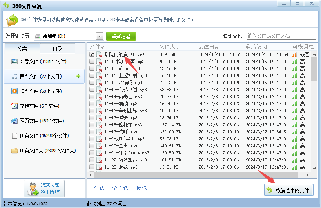Click deleted file icon for 11-21-江南Style.mp3
This screenshot has height=208, width=321.
[99, 153]
